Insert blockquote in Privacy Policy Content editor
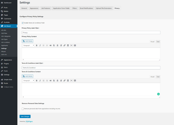Viewport: 174px width, 125px height. tap(50, 45)
